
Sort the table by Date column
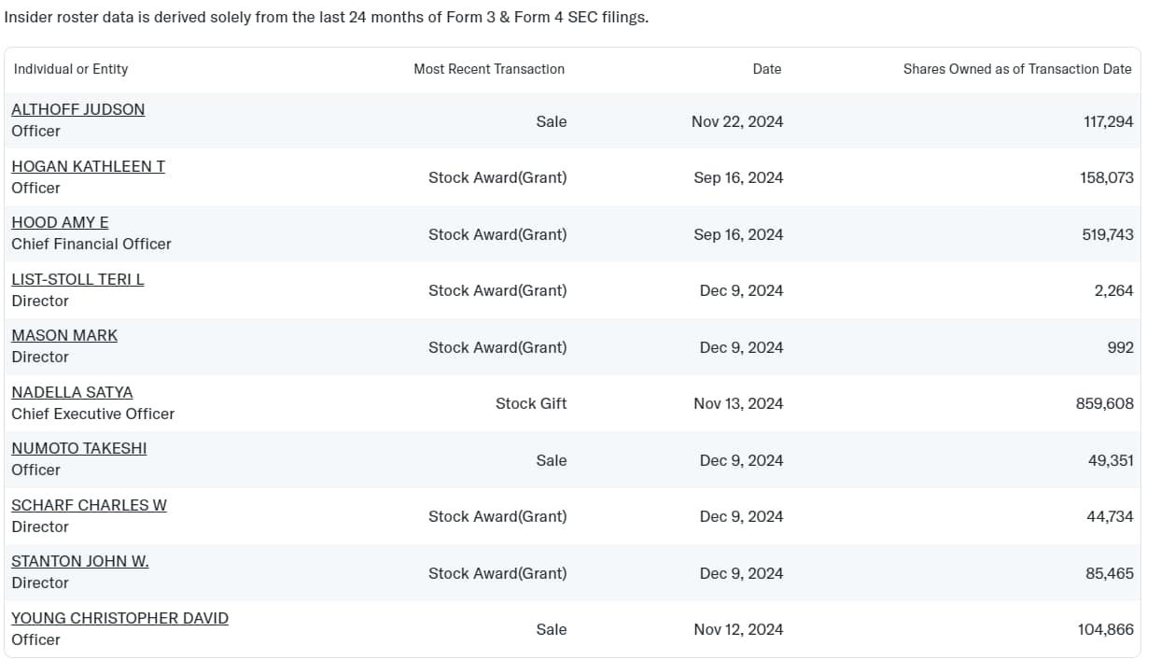(767, 69)
